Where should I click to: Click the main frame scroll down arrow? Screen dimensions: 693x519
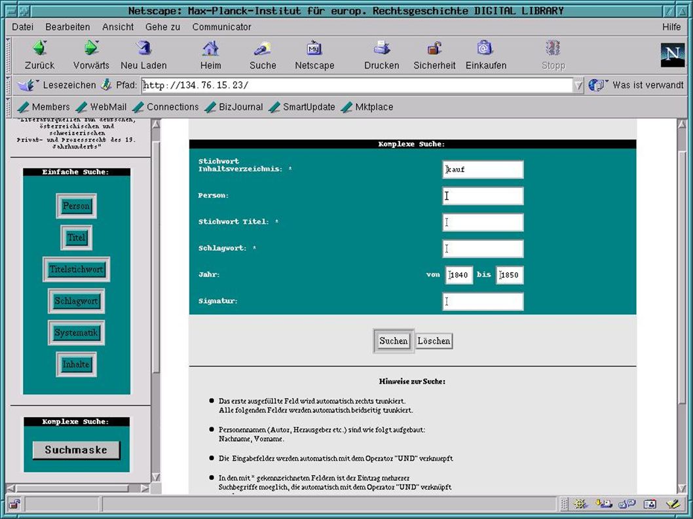point(683,488)
